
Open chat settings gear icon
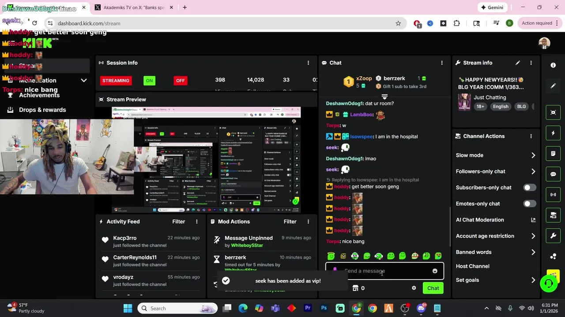(x=414, y=288)
